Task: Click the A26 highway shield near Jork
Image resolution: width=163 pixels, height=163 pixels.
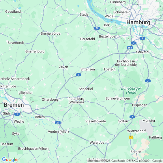Action: click(x=97, y=28)
